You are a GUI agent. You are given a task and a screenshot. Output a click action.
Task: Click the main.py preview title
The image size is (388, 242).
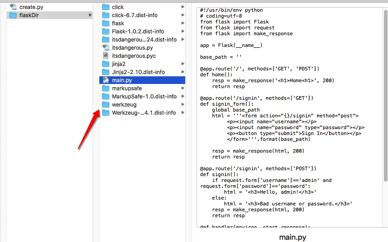(x=293, y=237)
